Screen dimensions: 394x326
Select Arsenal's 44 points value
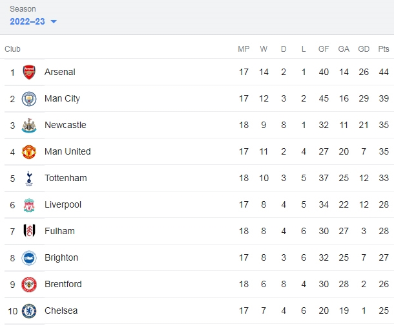384,72
